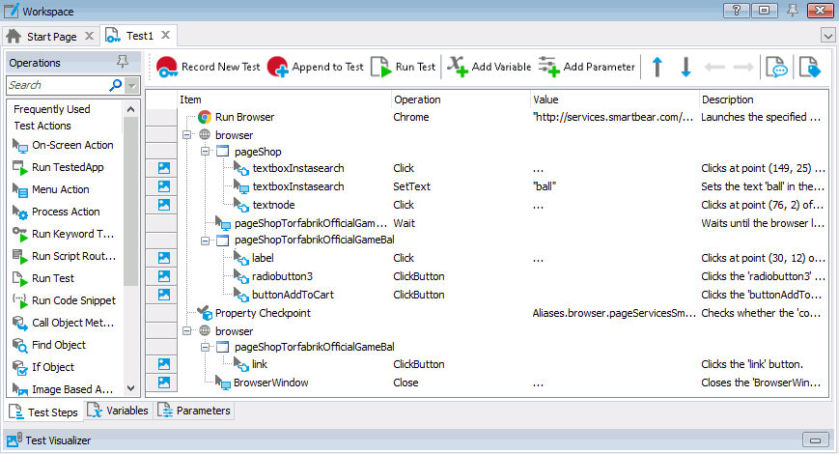Click the Value column header

click(614, 99)
